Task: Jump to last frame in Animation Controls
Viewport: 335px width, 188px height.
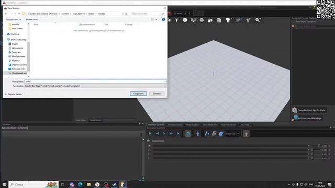Action: click(178, 134)
